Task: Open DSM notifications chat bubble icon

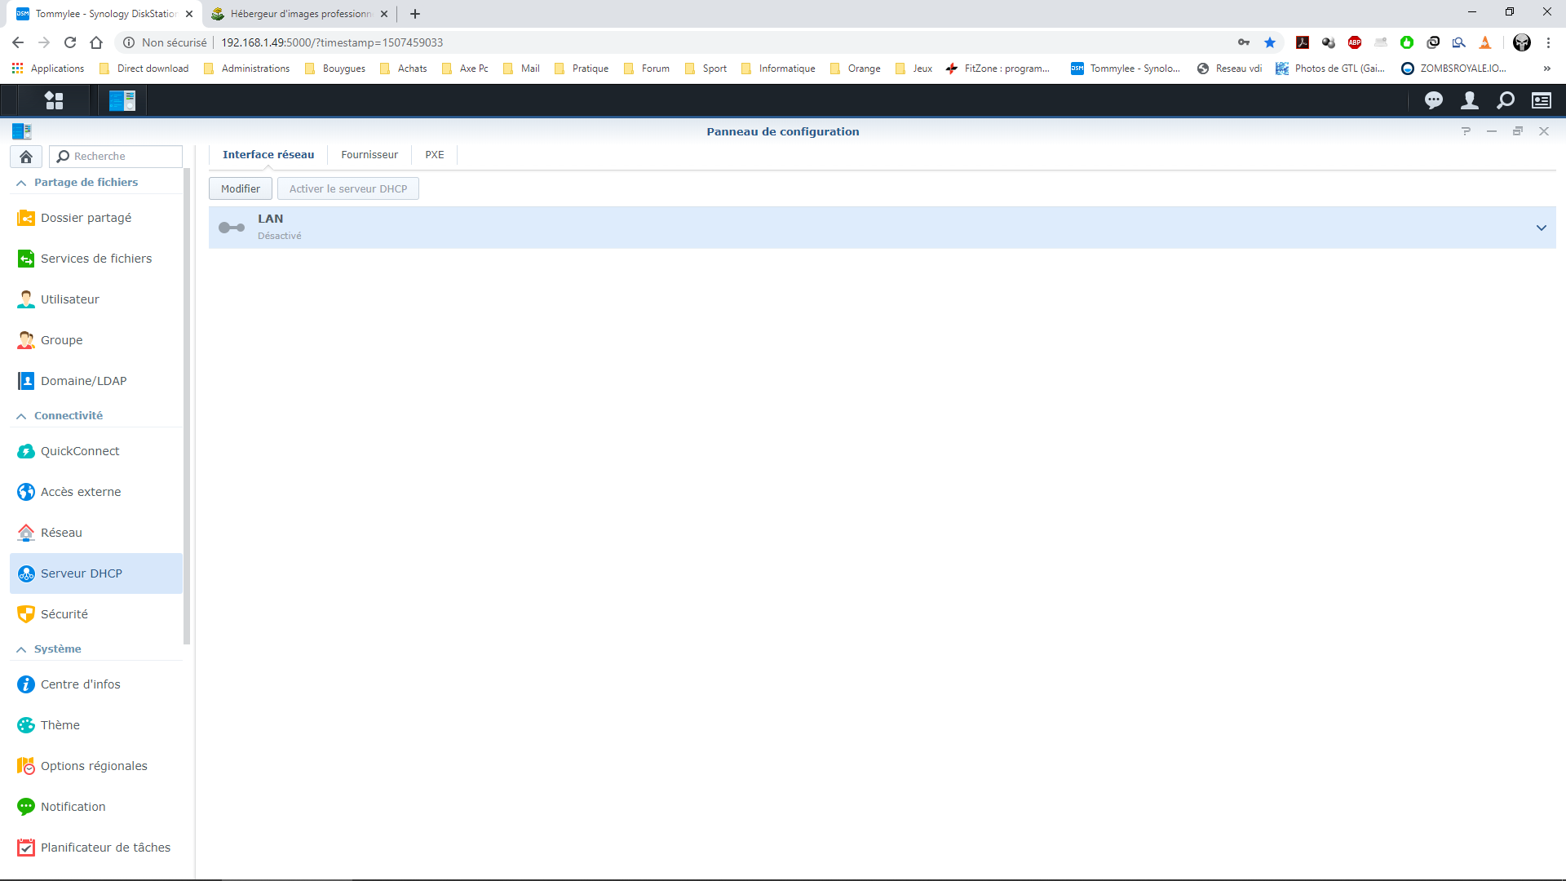Action: [x=1433, y=100]
